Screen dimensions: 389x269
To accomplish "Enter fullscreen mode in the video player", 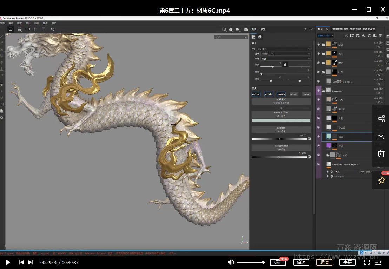I will click(x=367, y=262).
